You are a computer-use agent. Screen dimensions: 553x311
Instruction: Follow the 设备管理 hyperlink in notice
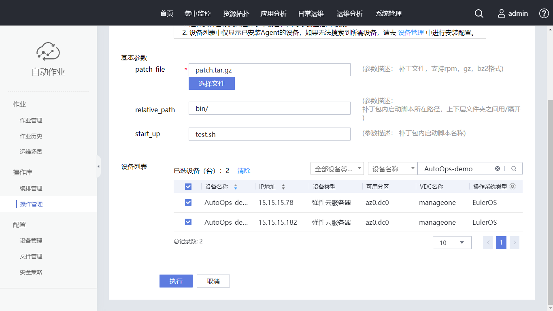[x=411, y=33]
